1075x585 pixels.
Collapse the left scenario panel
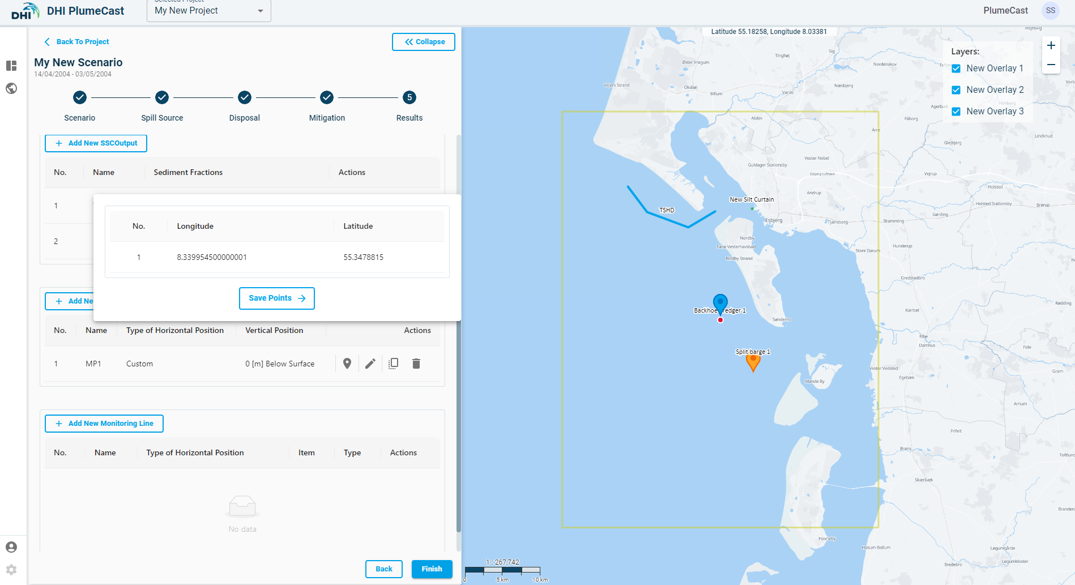[424, 42]
